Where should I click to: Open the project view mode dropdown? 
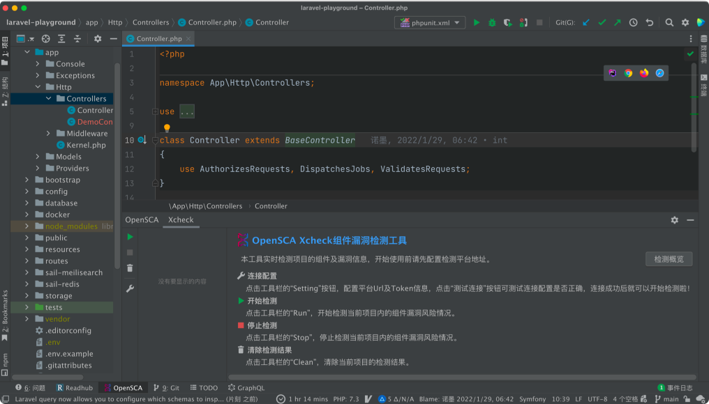(25, 39)
